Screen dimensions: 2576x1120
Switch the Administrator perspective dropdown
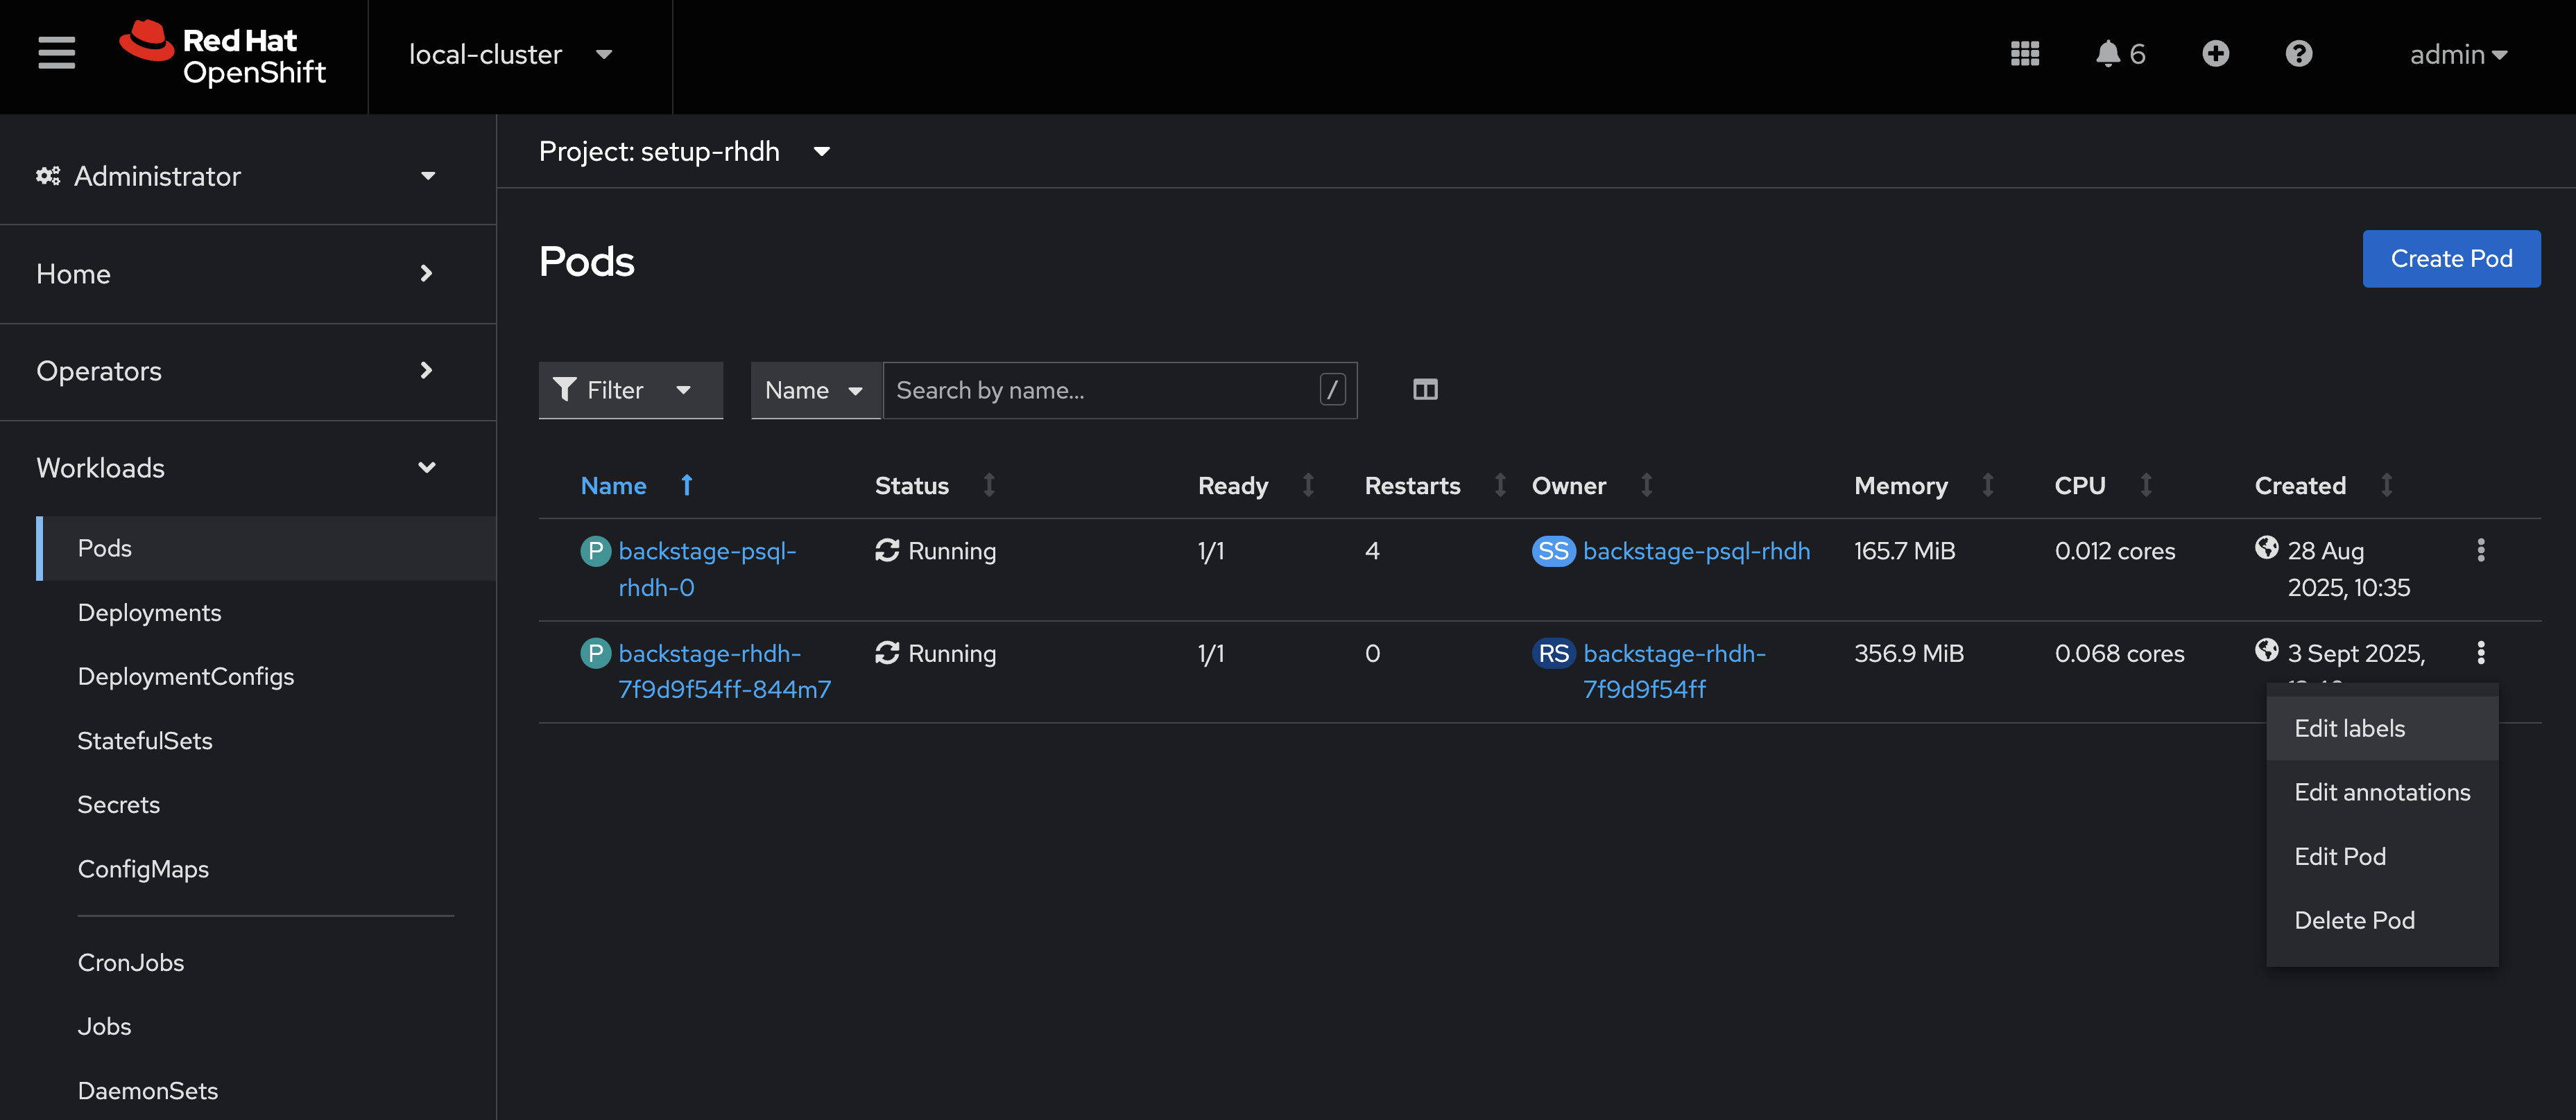pos(237,176)
